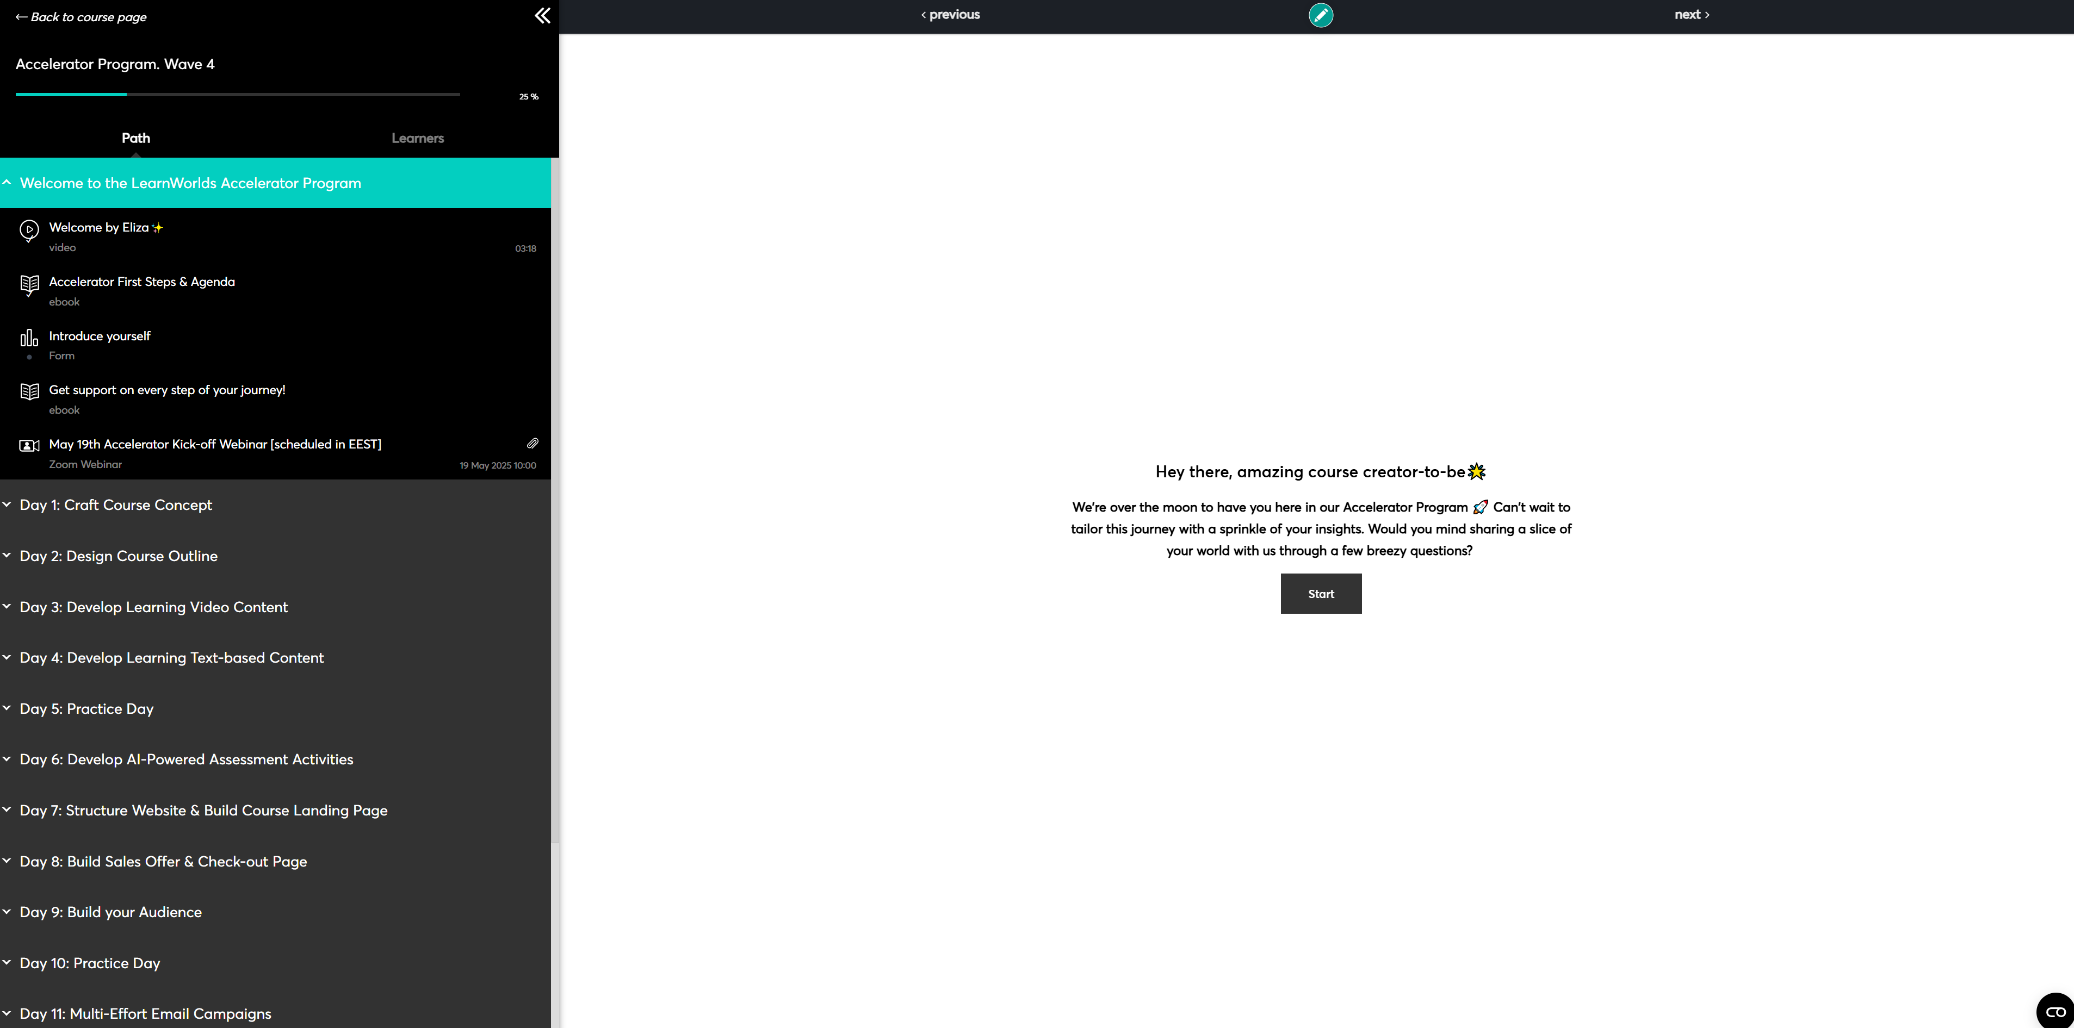Go to next learning activity
This screenshot has height=1028, width=2074.
tap(1692, 15)
